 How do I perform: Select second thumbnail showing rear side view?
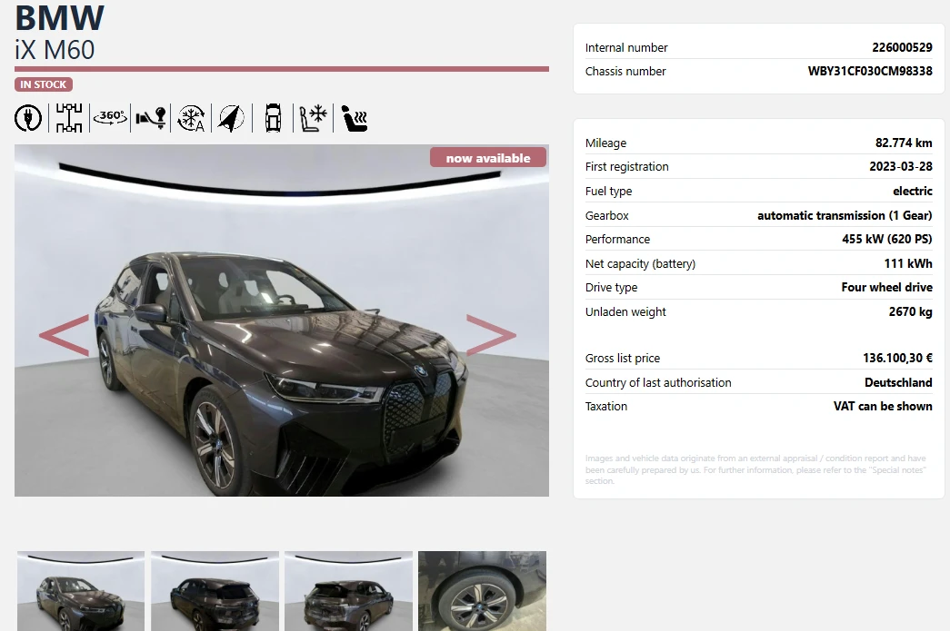(x=215, y=591)
